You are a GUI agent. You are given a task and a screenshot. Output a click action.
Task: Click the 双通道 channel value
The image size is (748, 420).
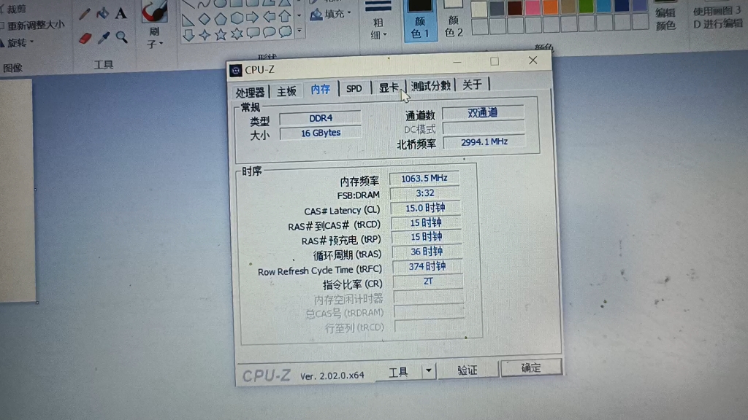(483, 113)
